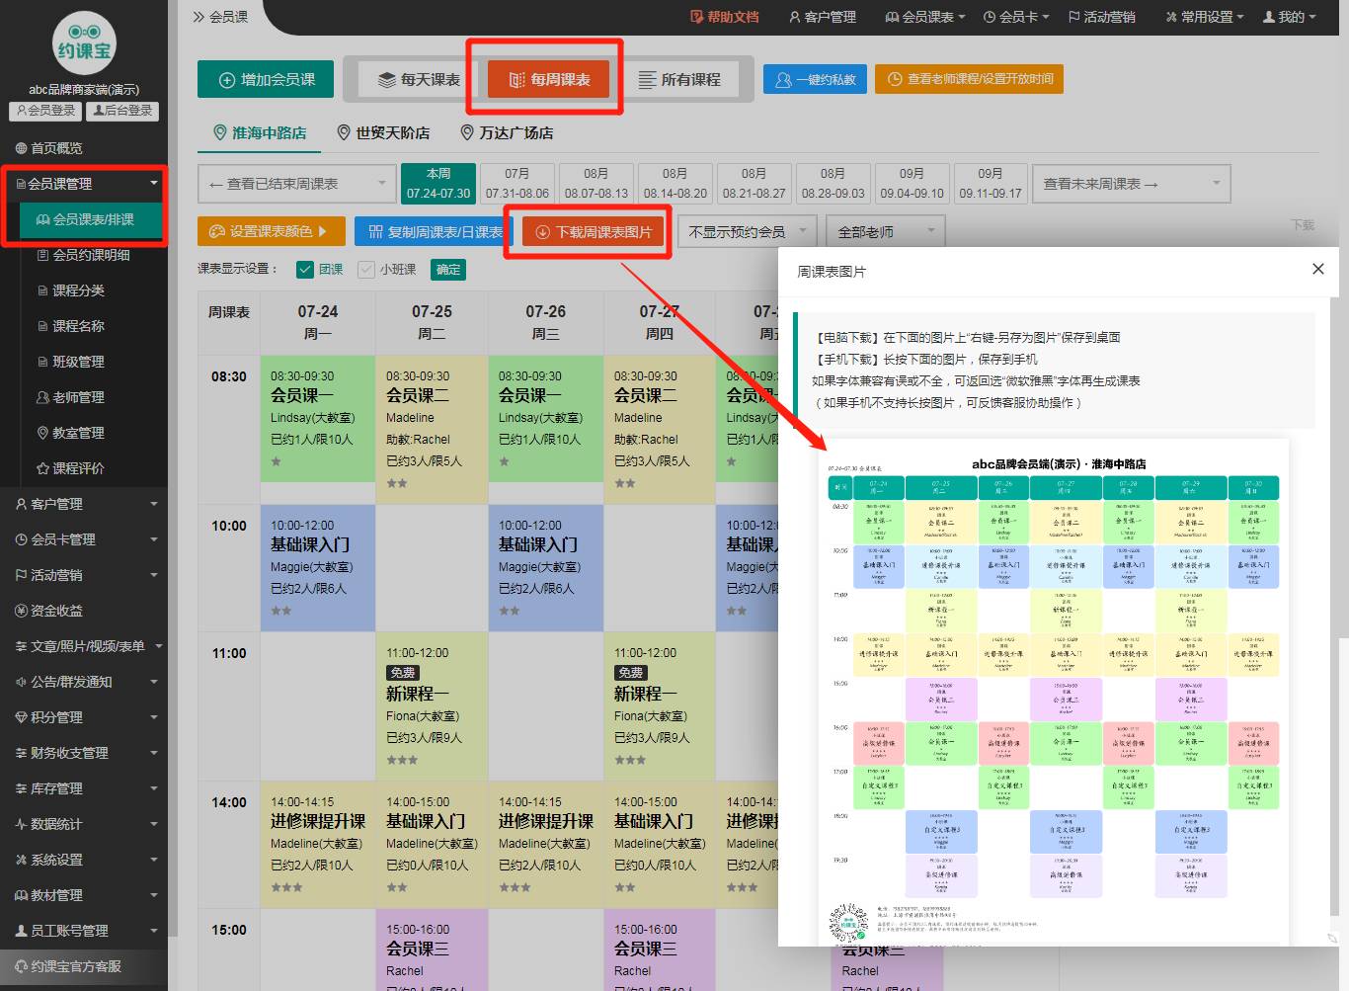
Task: Open Monday 08:30 会员课一 class cell
Action: click(317, 419)
